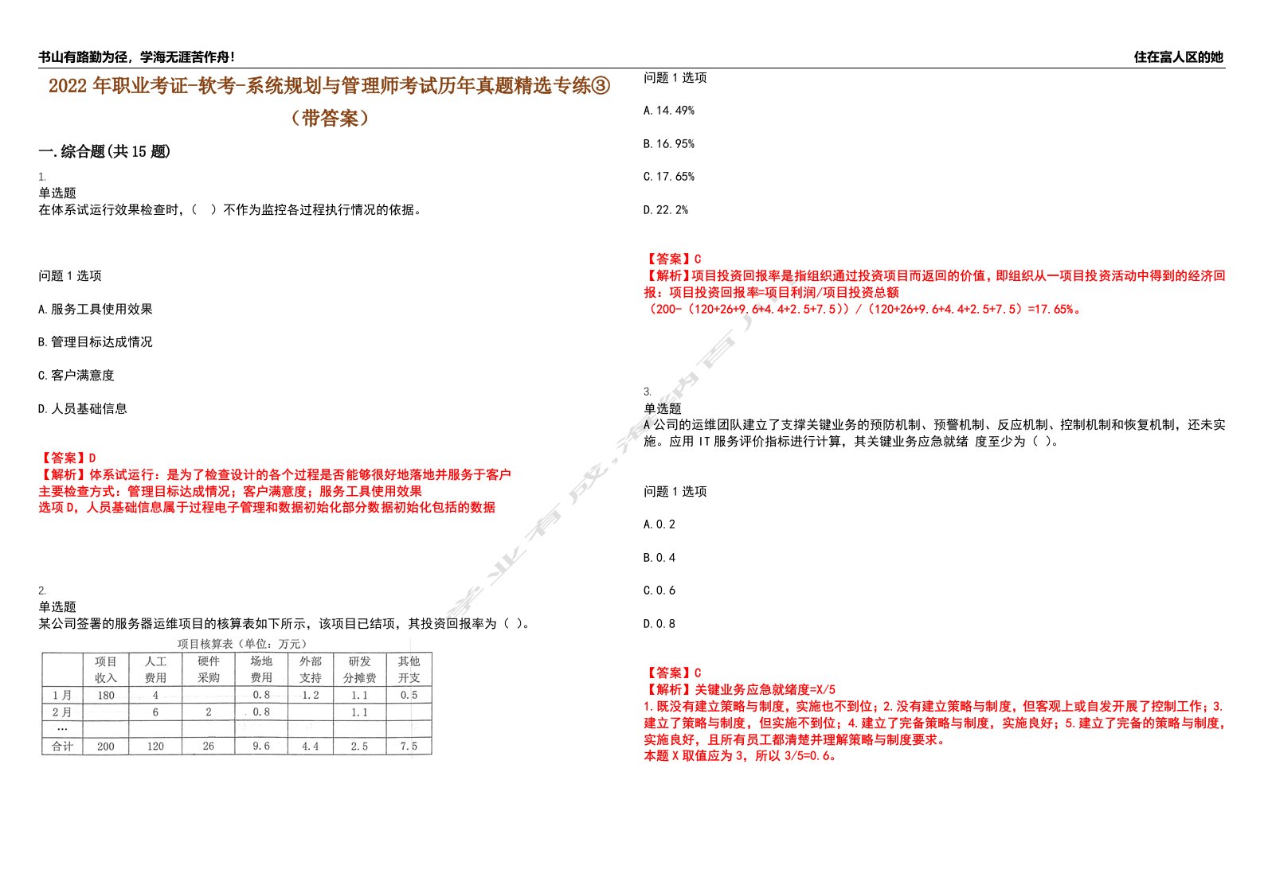Click table header '人工费用'
1264x893 pixels.
155,669
